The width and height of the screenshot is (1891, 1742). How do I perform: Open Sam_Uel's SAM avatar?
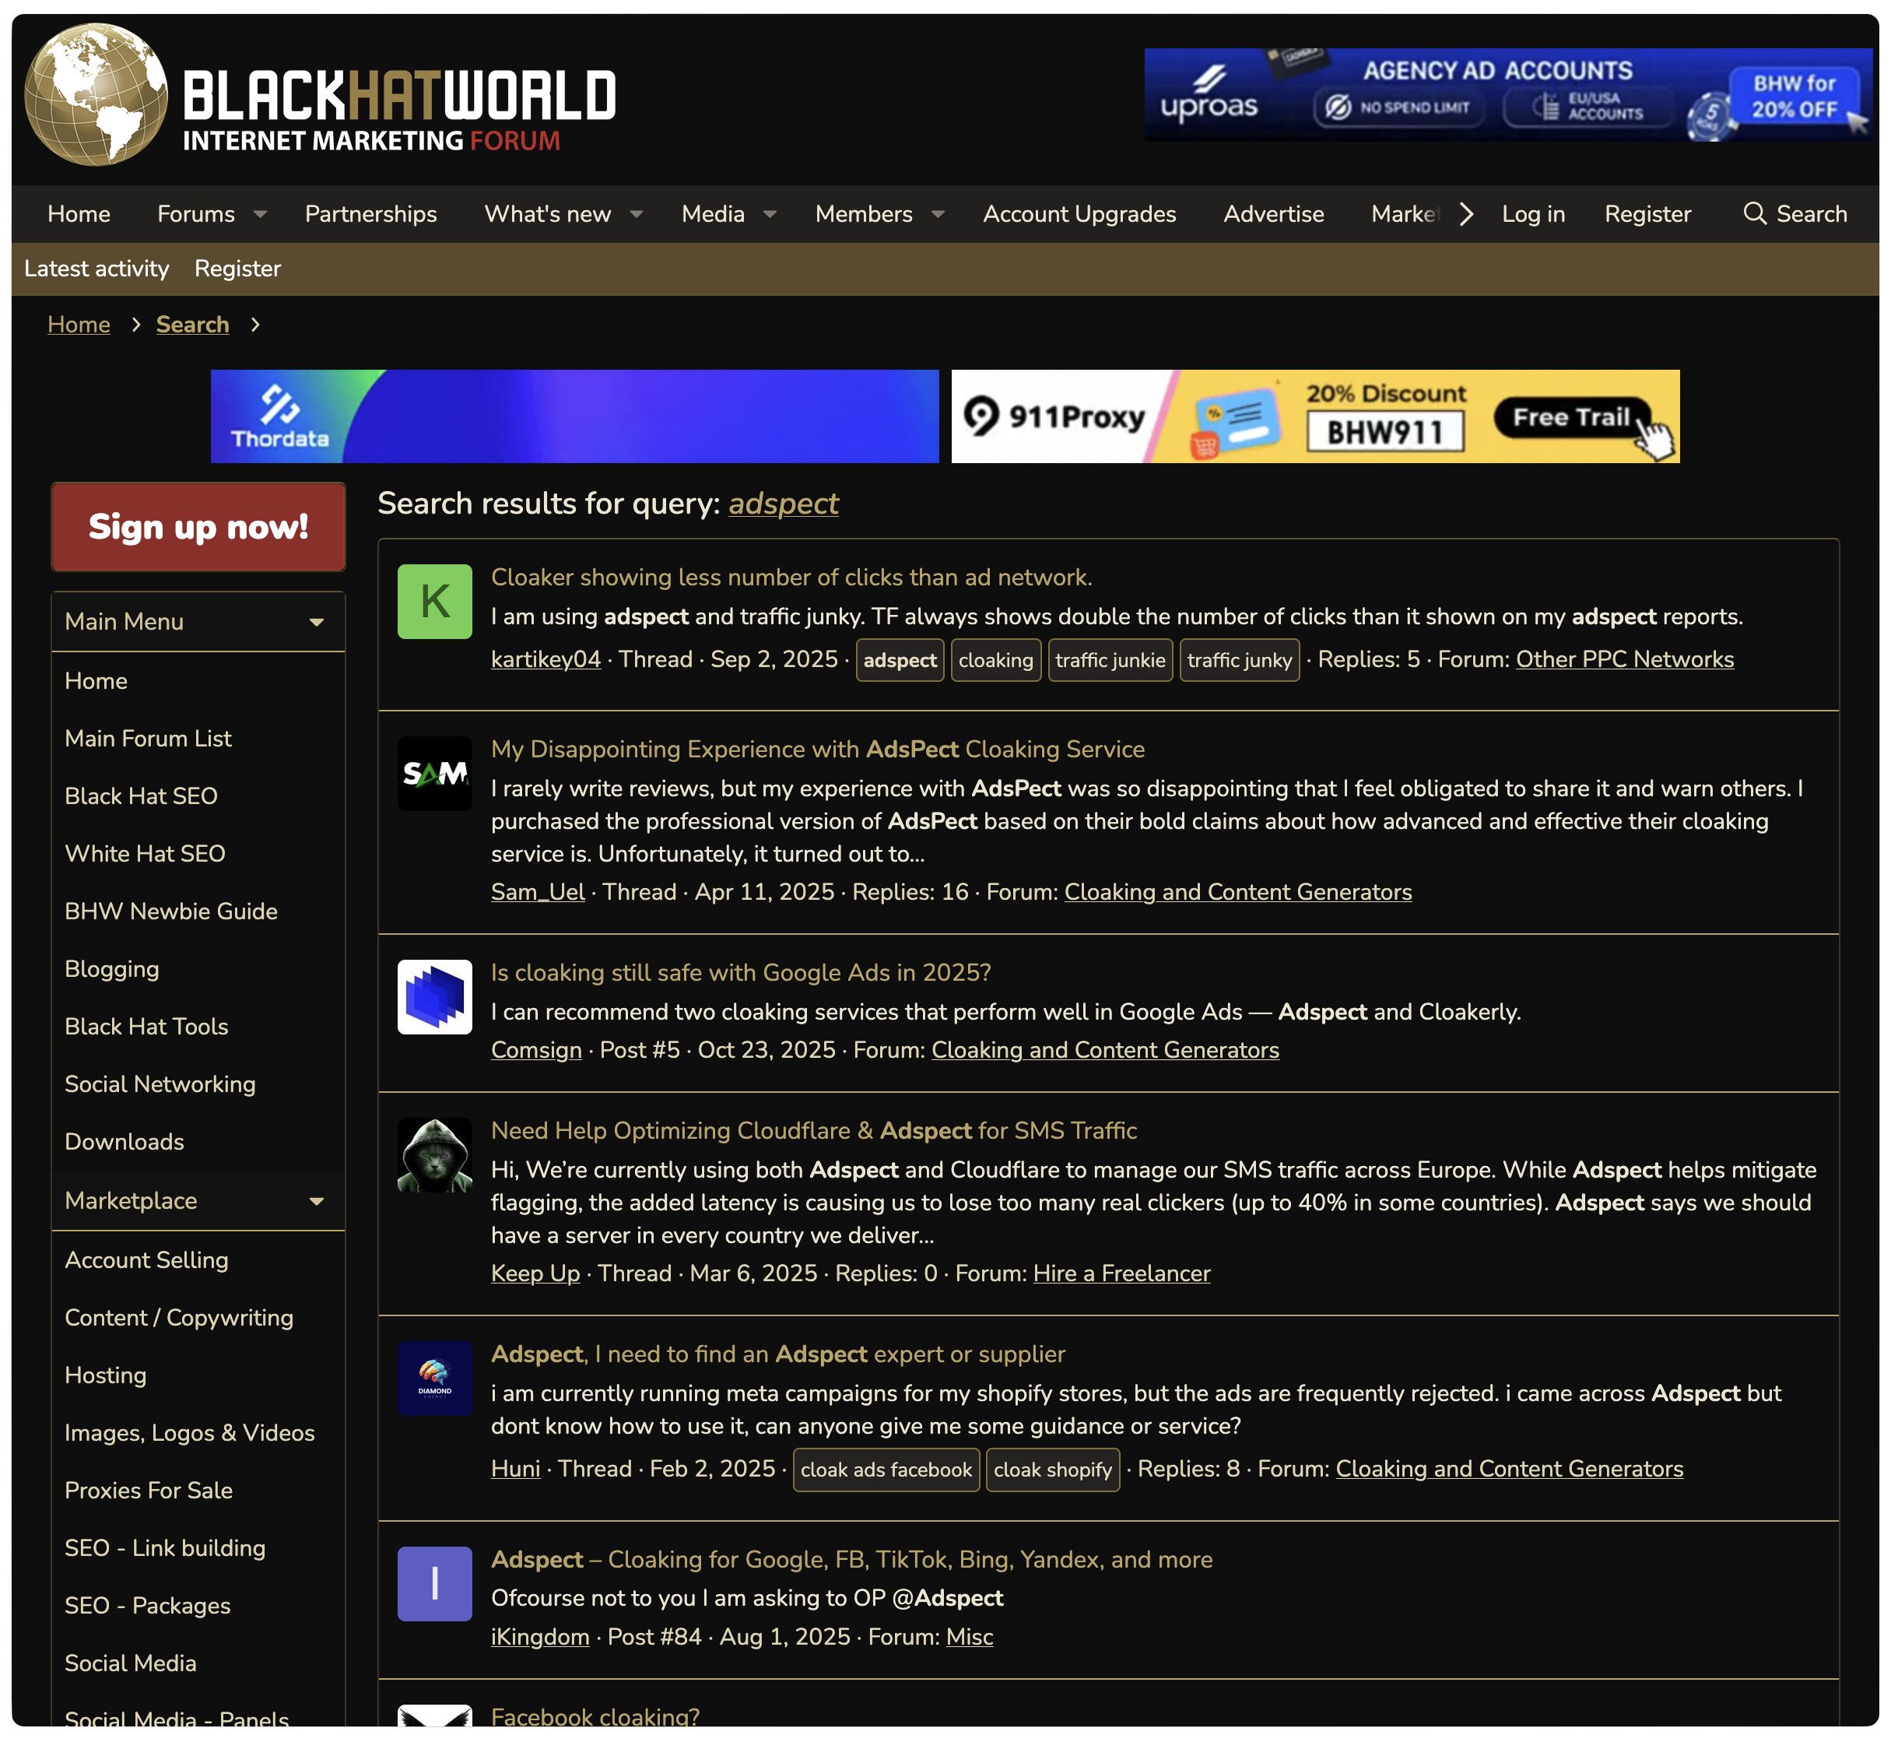(434, 773)
